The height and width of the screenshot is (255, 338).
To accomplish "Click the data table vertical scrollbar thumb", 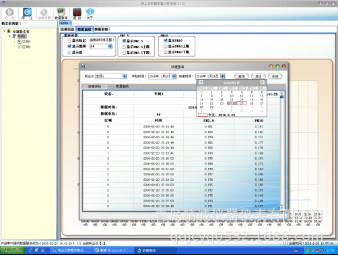I will (282, 97).
